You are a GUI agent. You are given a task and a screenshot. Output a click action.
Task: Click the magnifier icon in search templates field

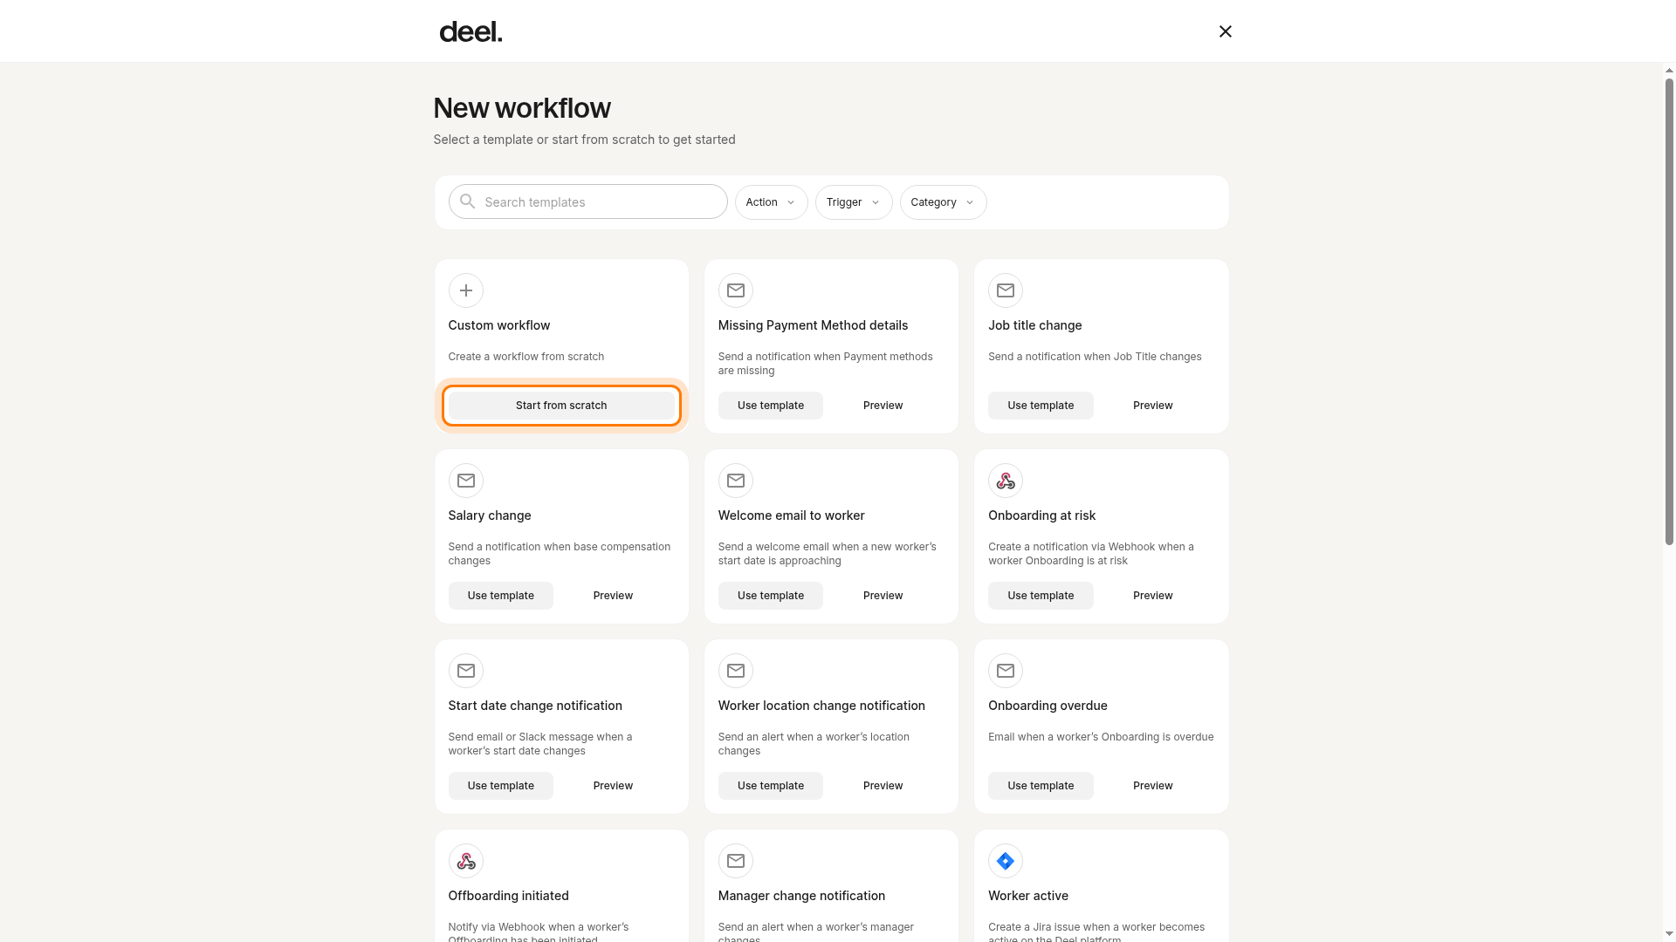coord(468,201)
